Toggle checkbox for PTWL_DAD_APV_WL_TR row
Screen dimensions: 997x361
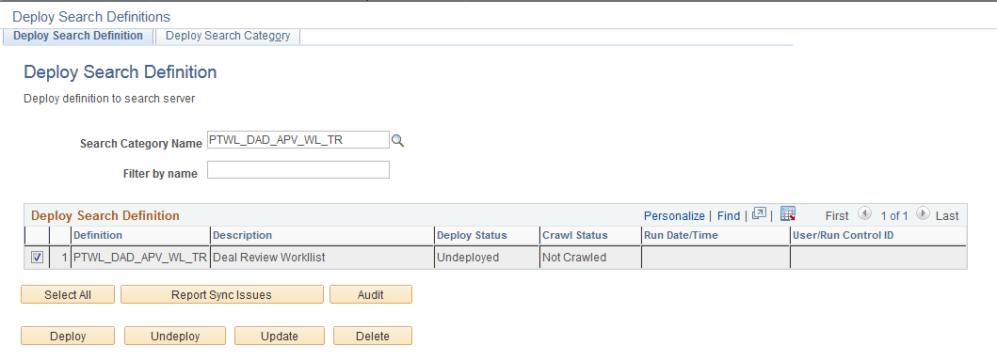[37, 257]
